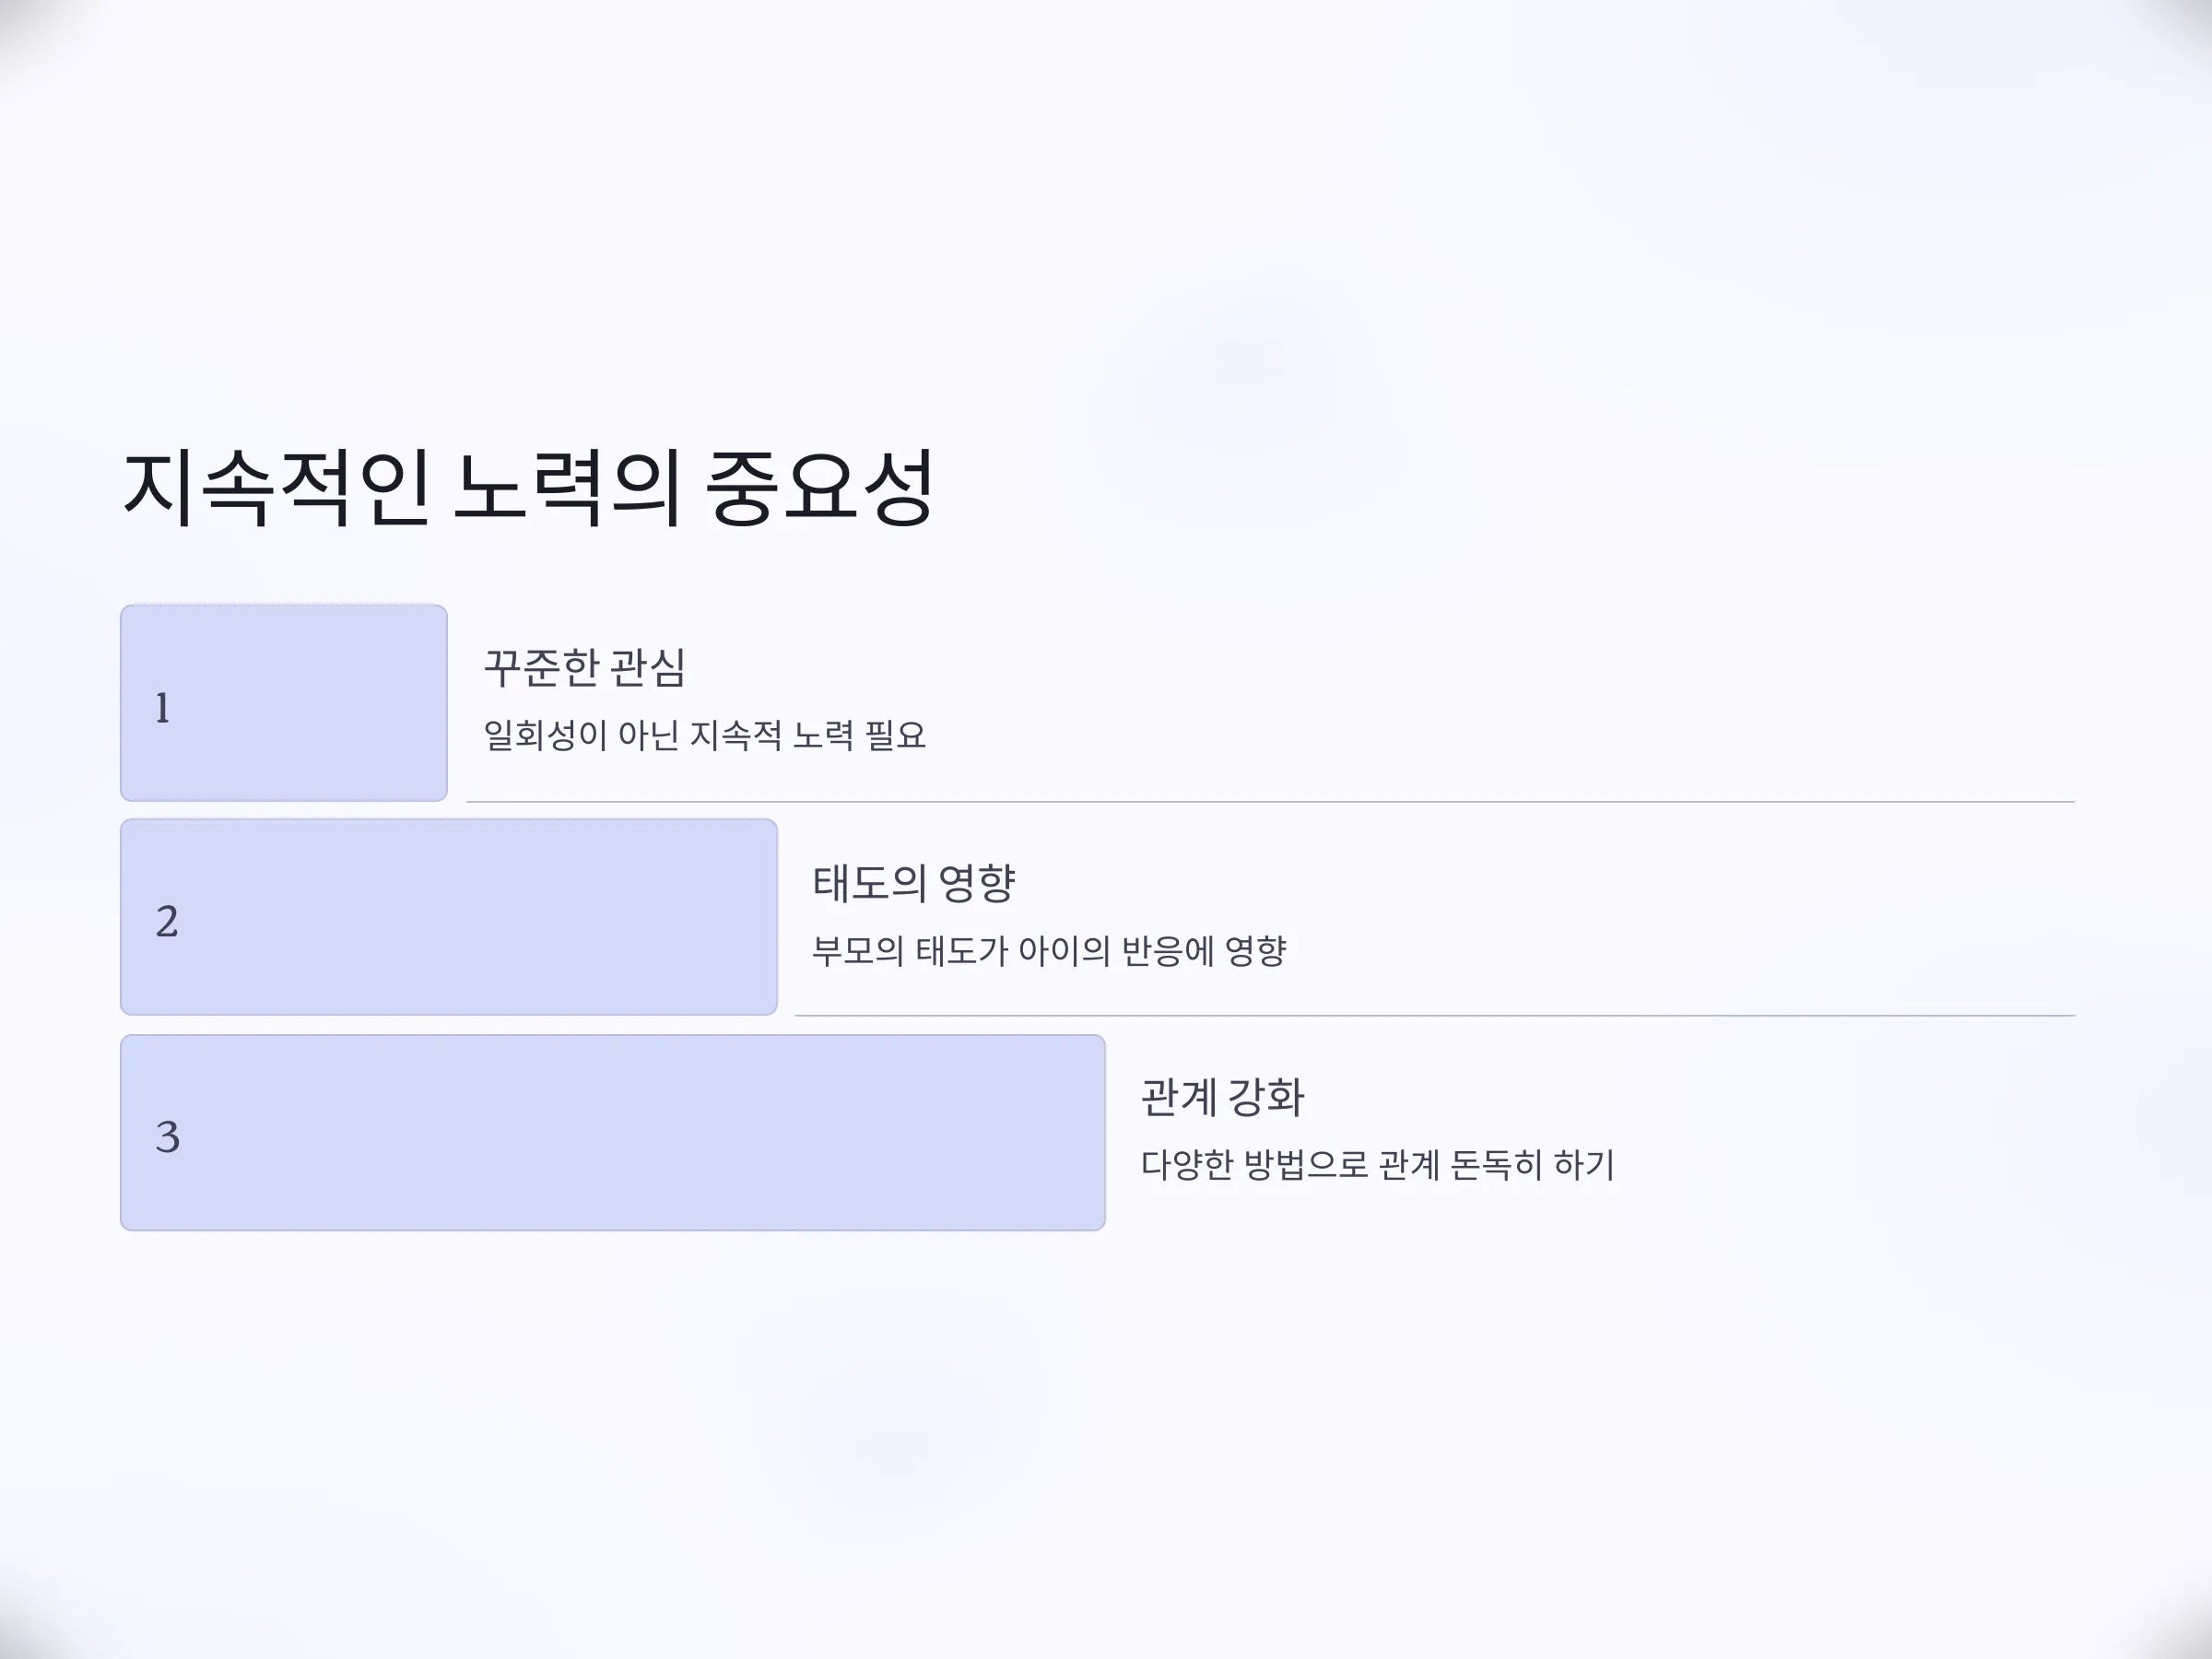This screenshot has width=2212, height=1659.
Task: Select the numeral 1 in first box
Action: pyautogui.click(x=162, y=708)
